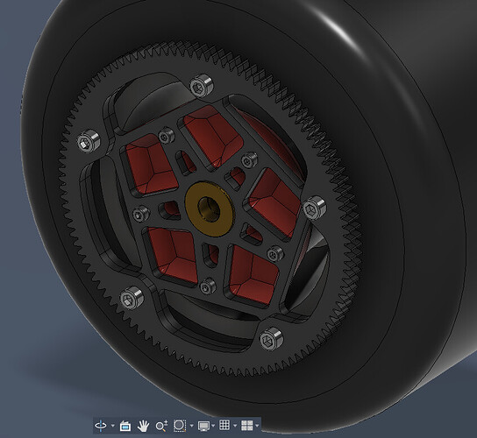477x438 pixels.
Task: Open the Viewports layout icon
Action: point(246,426)
